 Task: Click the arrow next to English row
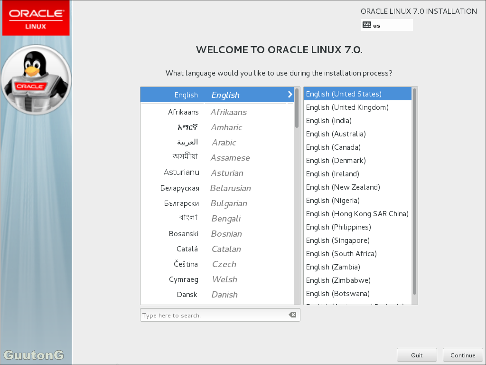tap(290, 95)
